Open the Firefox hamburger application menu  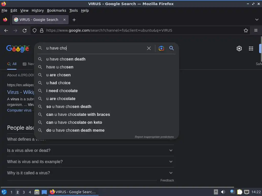click(x=256, y=30)
